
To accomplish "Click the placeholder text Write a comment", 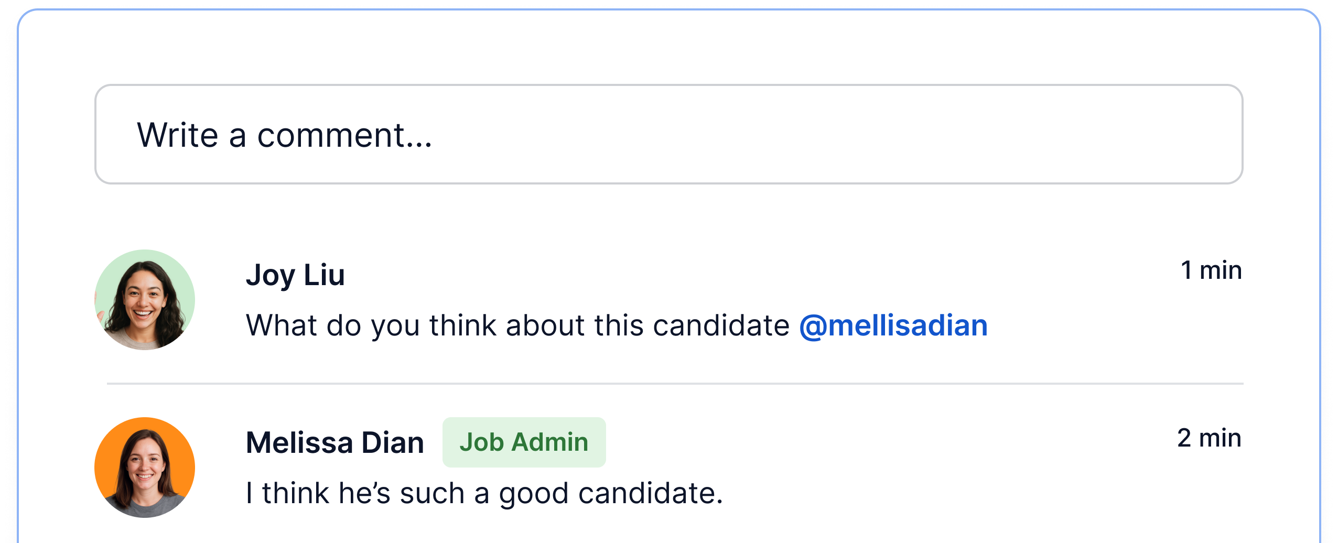I will point(286,135).
